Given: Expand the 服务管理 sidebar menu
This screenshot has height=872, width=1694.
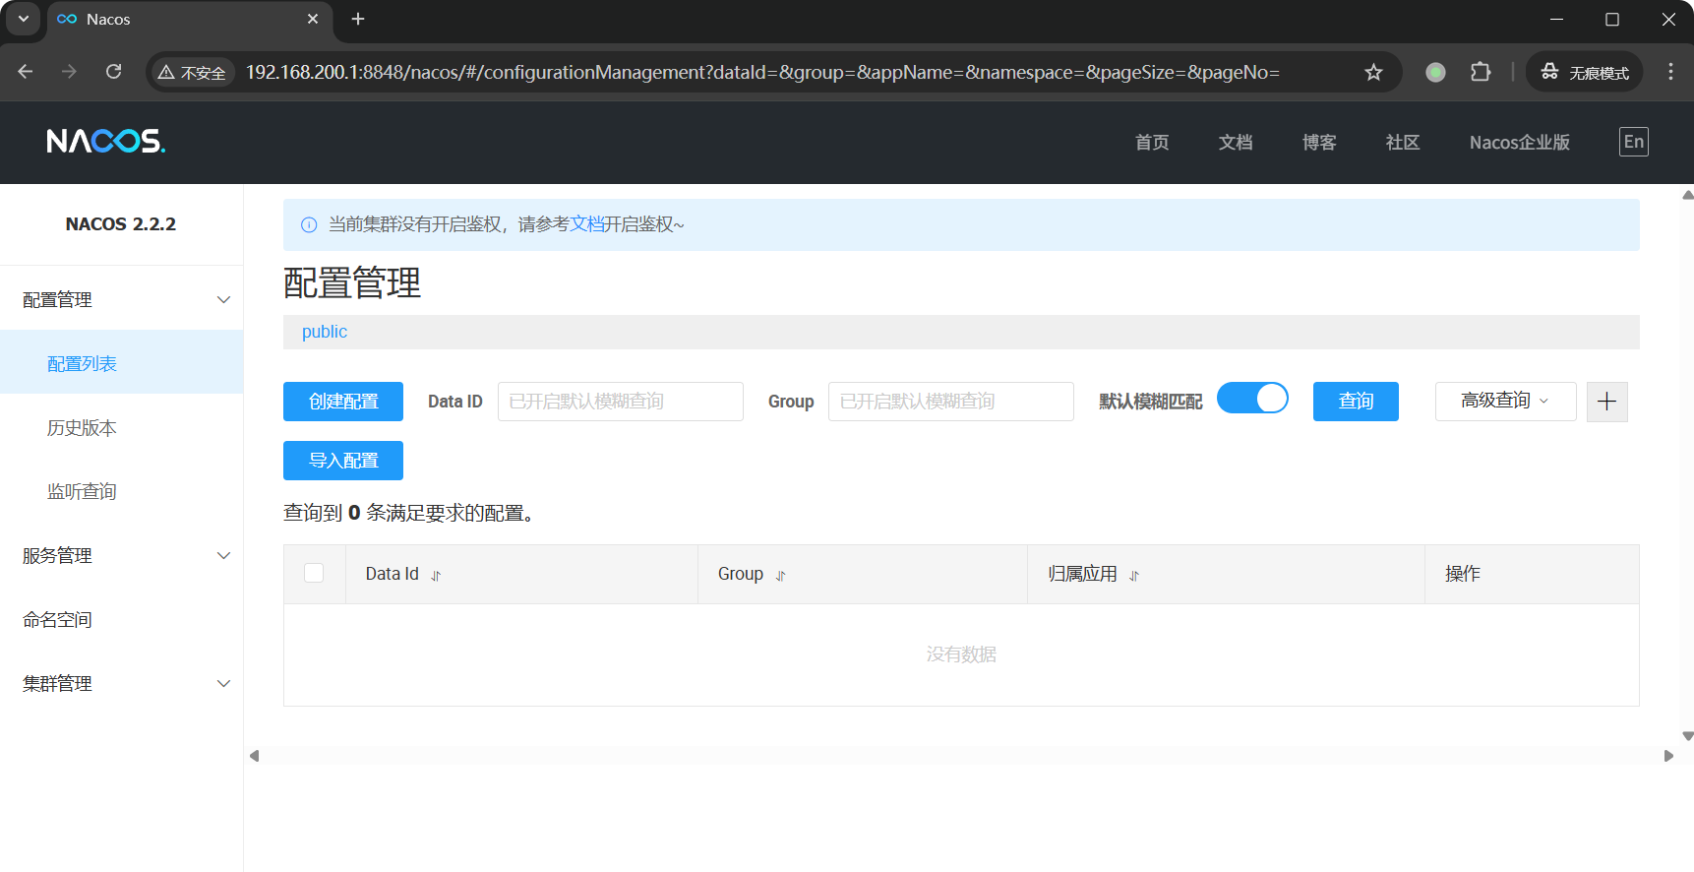Looking at the screenshot, I should click(x=121, y=556).
